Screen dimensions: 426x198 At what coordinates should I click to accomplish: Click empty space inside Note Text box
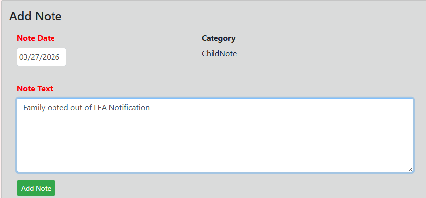click(x=215, y=144)
